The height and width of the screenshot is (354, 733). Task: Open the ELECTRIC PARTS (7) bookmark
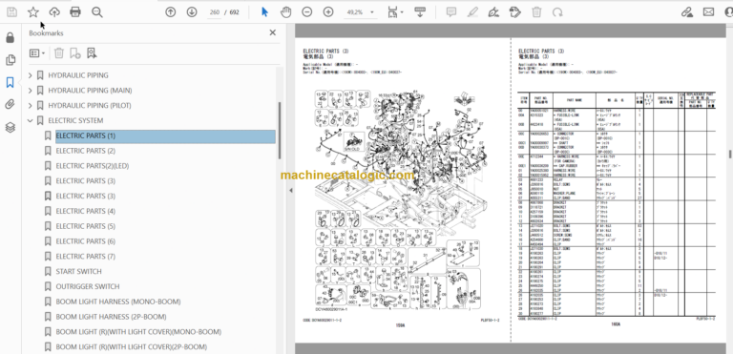point(86,257)
